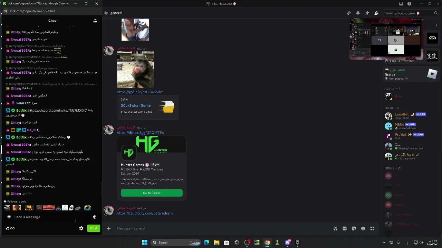Open the Discord sticker picker

click(354, 228)
